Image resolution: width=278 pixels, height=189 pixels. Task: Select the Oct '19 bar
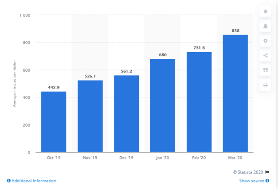(54, 122)
